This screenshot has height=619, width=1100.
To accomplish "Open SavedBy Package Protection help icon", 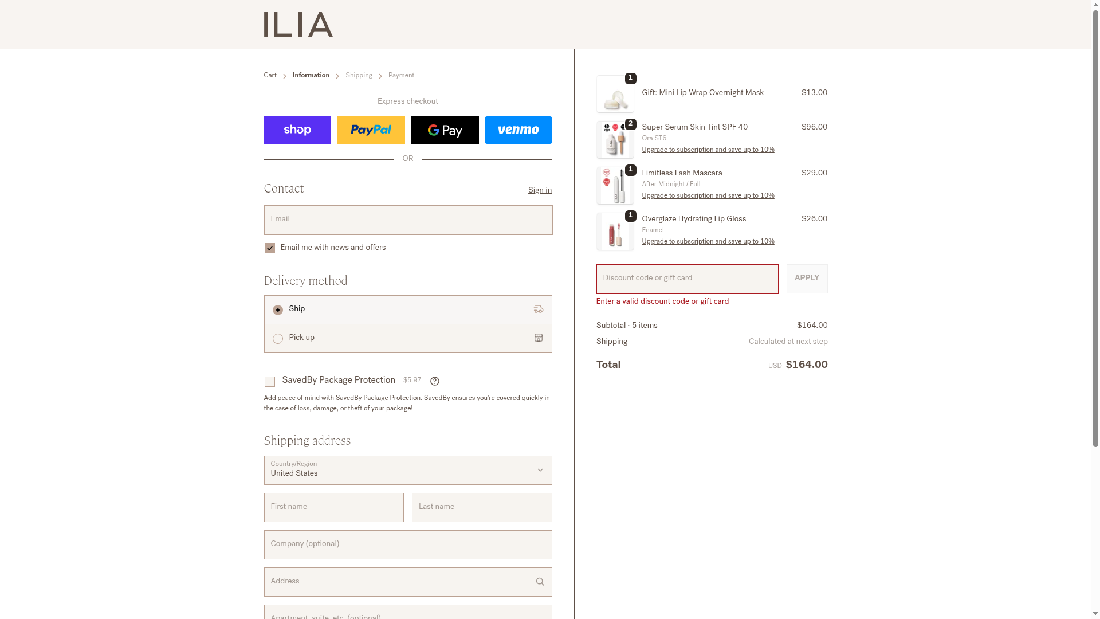I will (x=435, y=381).
